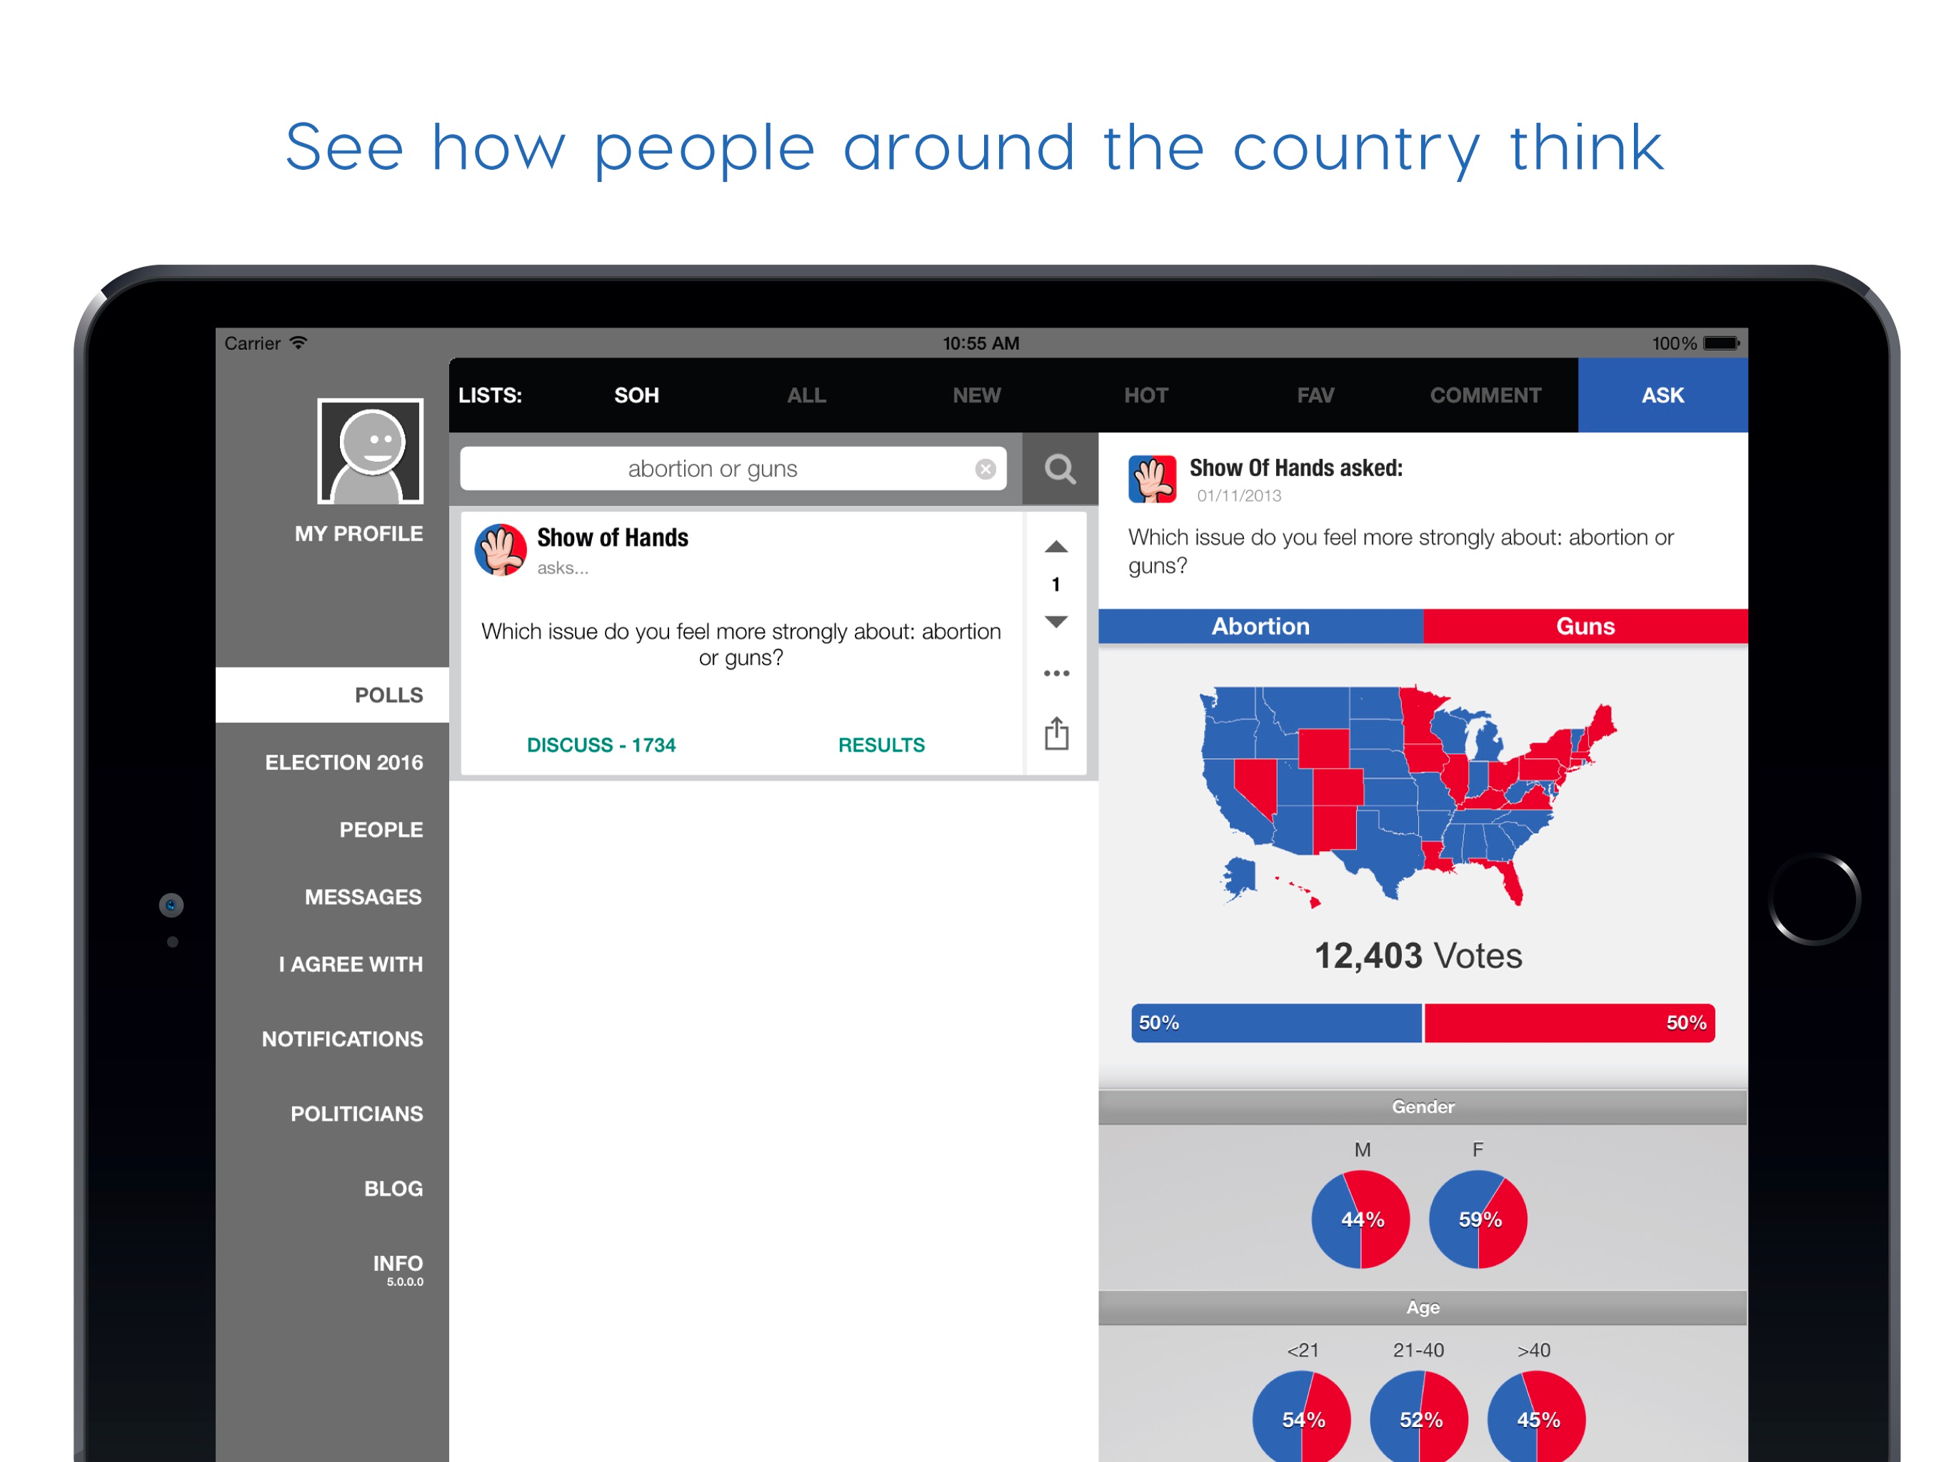1951x1462 pixels.
Task: Tap the over-40 45% pie chart
Action: click(x=1537, y=1417)
